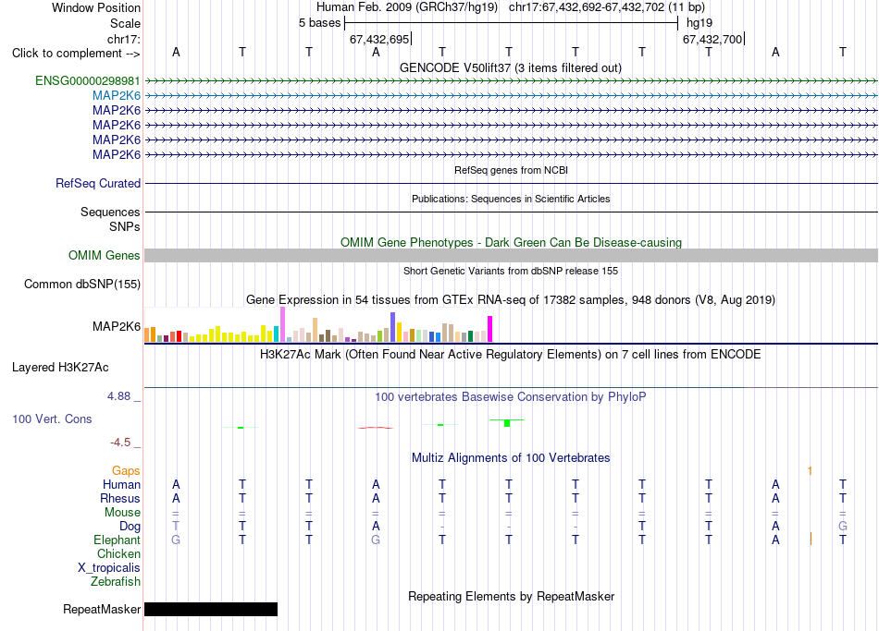Click the Publications Sequences track line
Screen dimensions: 879x631
[511, 212]
